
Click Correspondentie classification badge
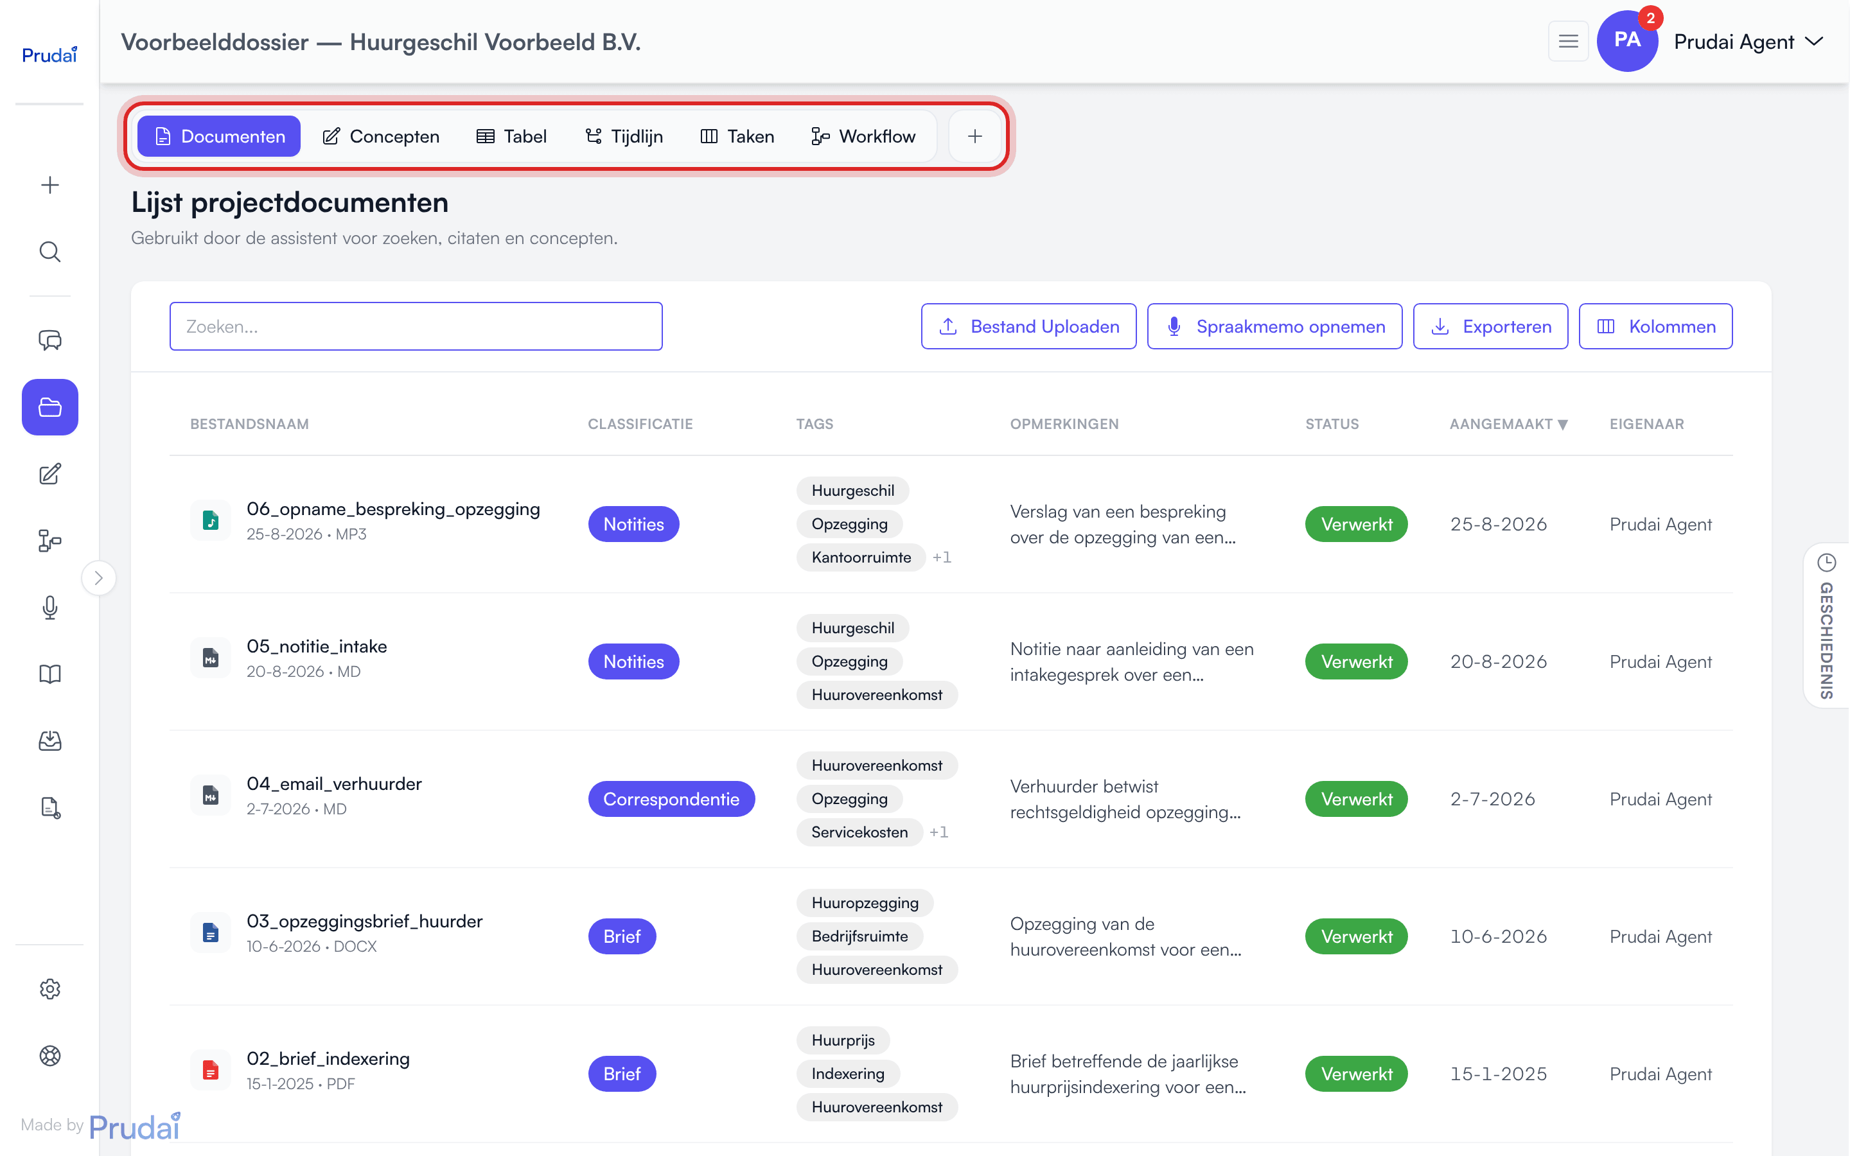coord(671,799)
